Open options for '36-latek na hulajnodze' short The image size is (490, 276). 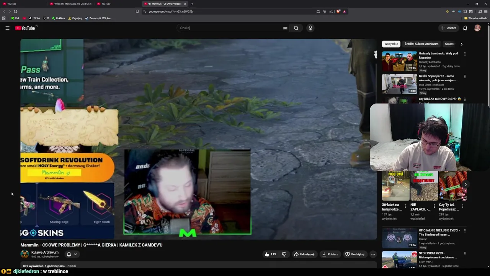[x=406, y=206]
